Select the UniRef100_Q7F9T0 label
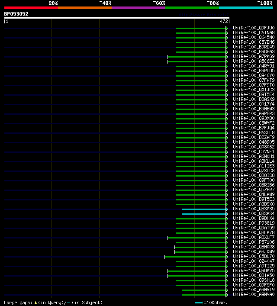This screenshot has height=306, width=277. (254, 85)
